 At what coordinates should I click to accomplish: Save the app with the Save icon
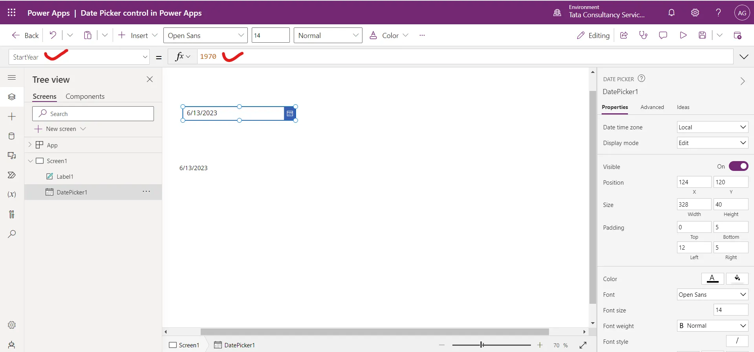pos(703,35)
